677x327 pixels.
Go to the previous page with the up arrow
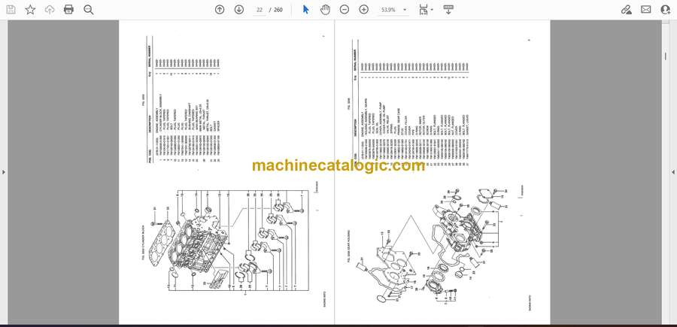[x=220, y=10]
